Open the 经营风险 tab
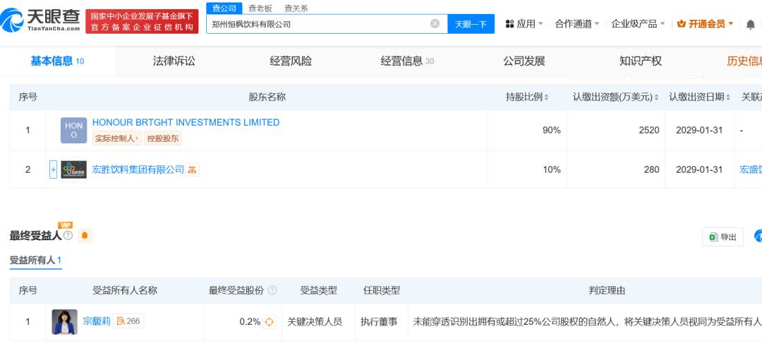 (291, 61)
